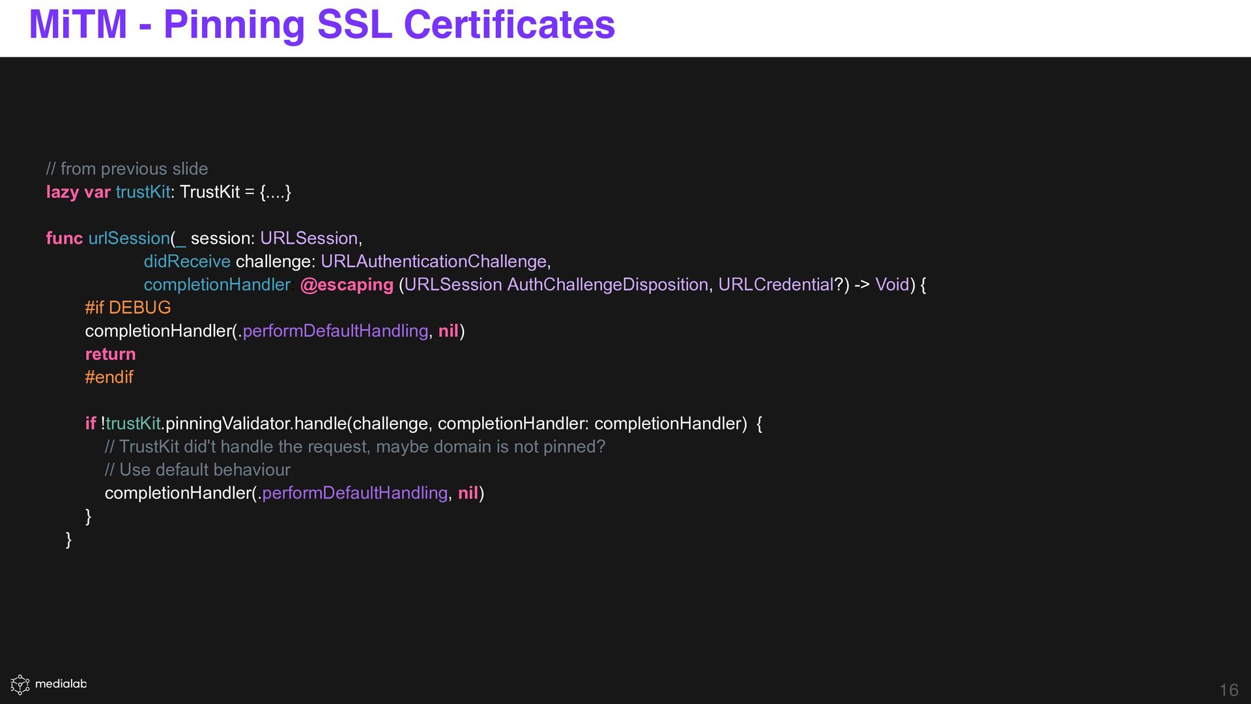
Task: Click the 'func' keyword
Action: tap(64, 239)
